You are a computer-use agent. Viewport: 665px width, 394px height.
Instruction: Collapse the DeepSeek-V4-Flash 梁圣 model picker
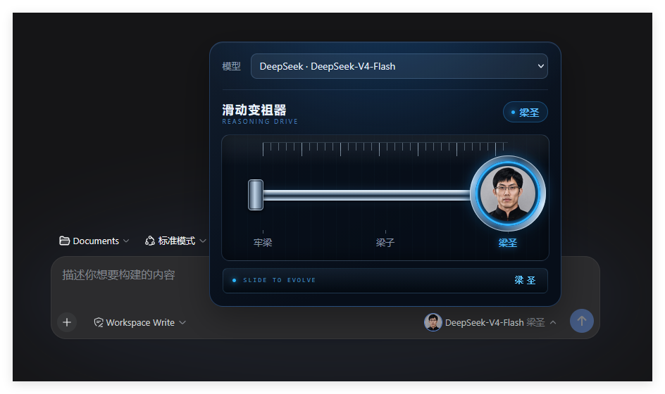[490, 322]
